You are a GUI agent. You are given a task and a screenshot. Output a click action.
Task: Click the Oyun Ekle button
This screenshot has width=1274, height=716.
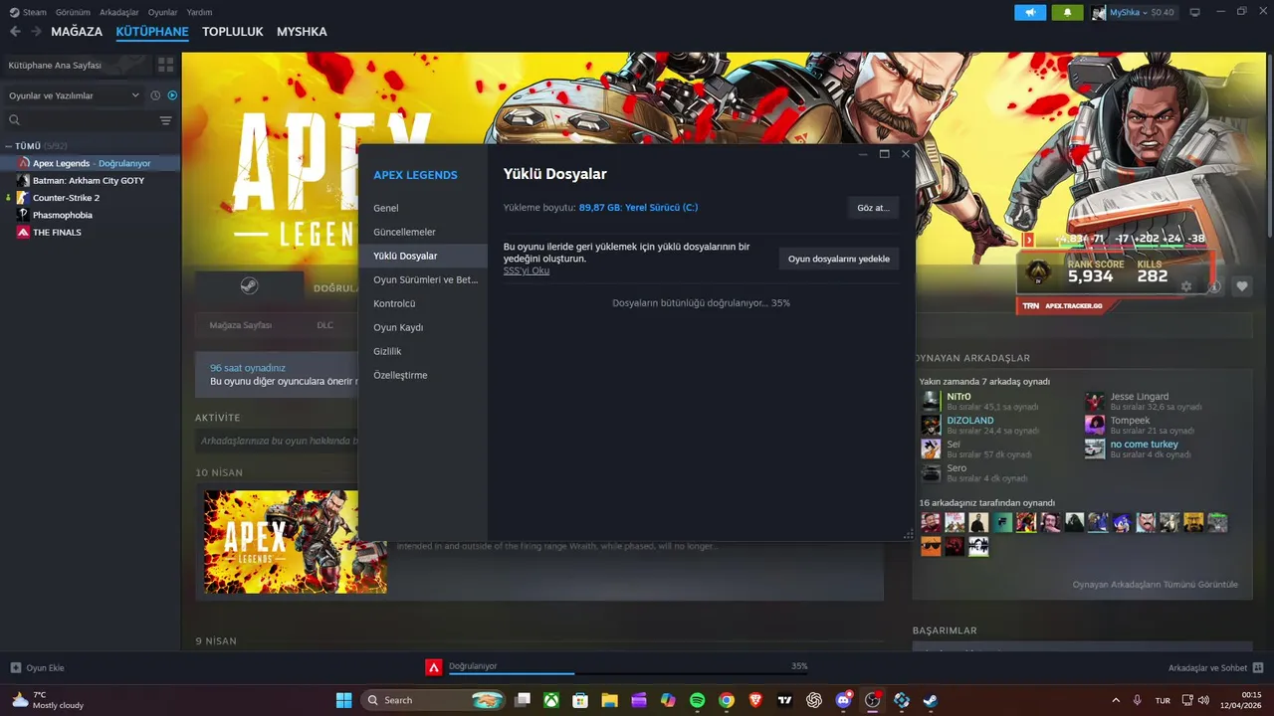pos(38,667)
